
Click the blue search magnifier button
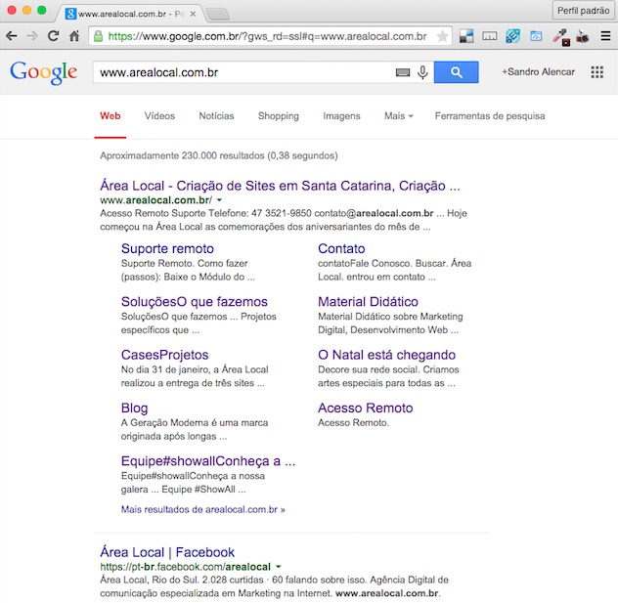pyautogui.click(x=456, y=72)
